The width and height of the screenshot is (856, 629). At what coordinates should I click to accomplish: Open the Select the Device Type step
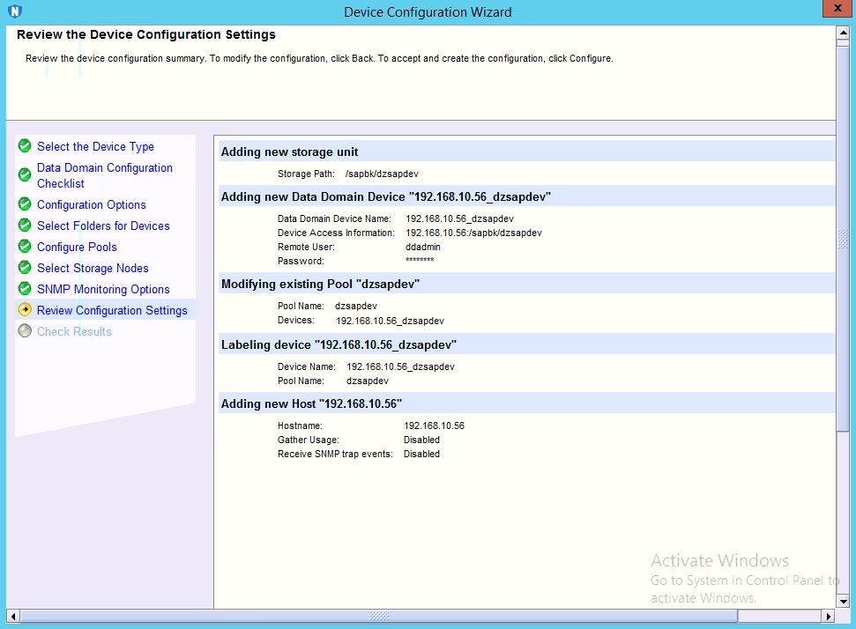pos(95,147)
